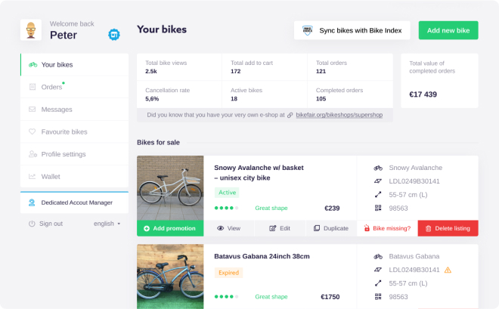This screenshot has height=309, width=499.
Task: Click the Profile settings user icon
Action: [x=32, y=154]
